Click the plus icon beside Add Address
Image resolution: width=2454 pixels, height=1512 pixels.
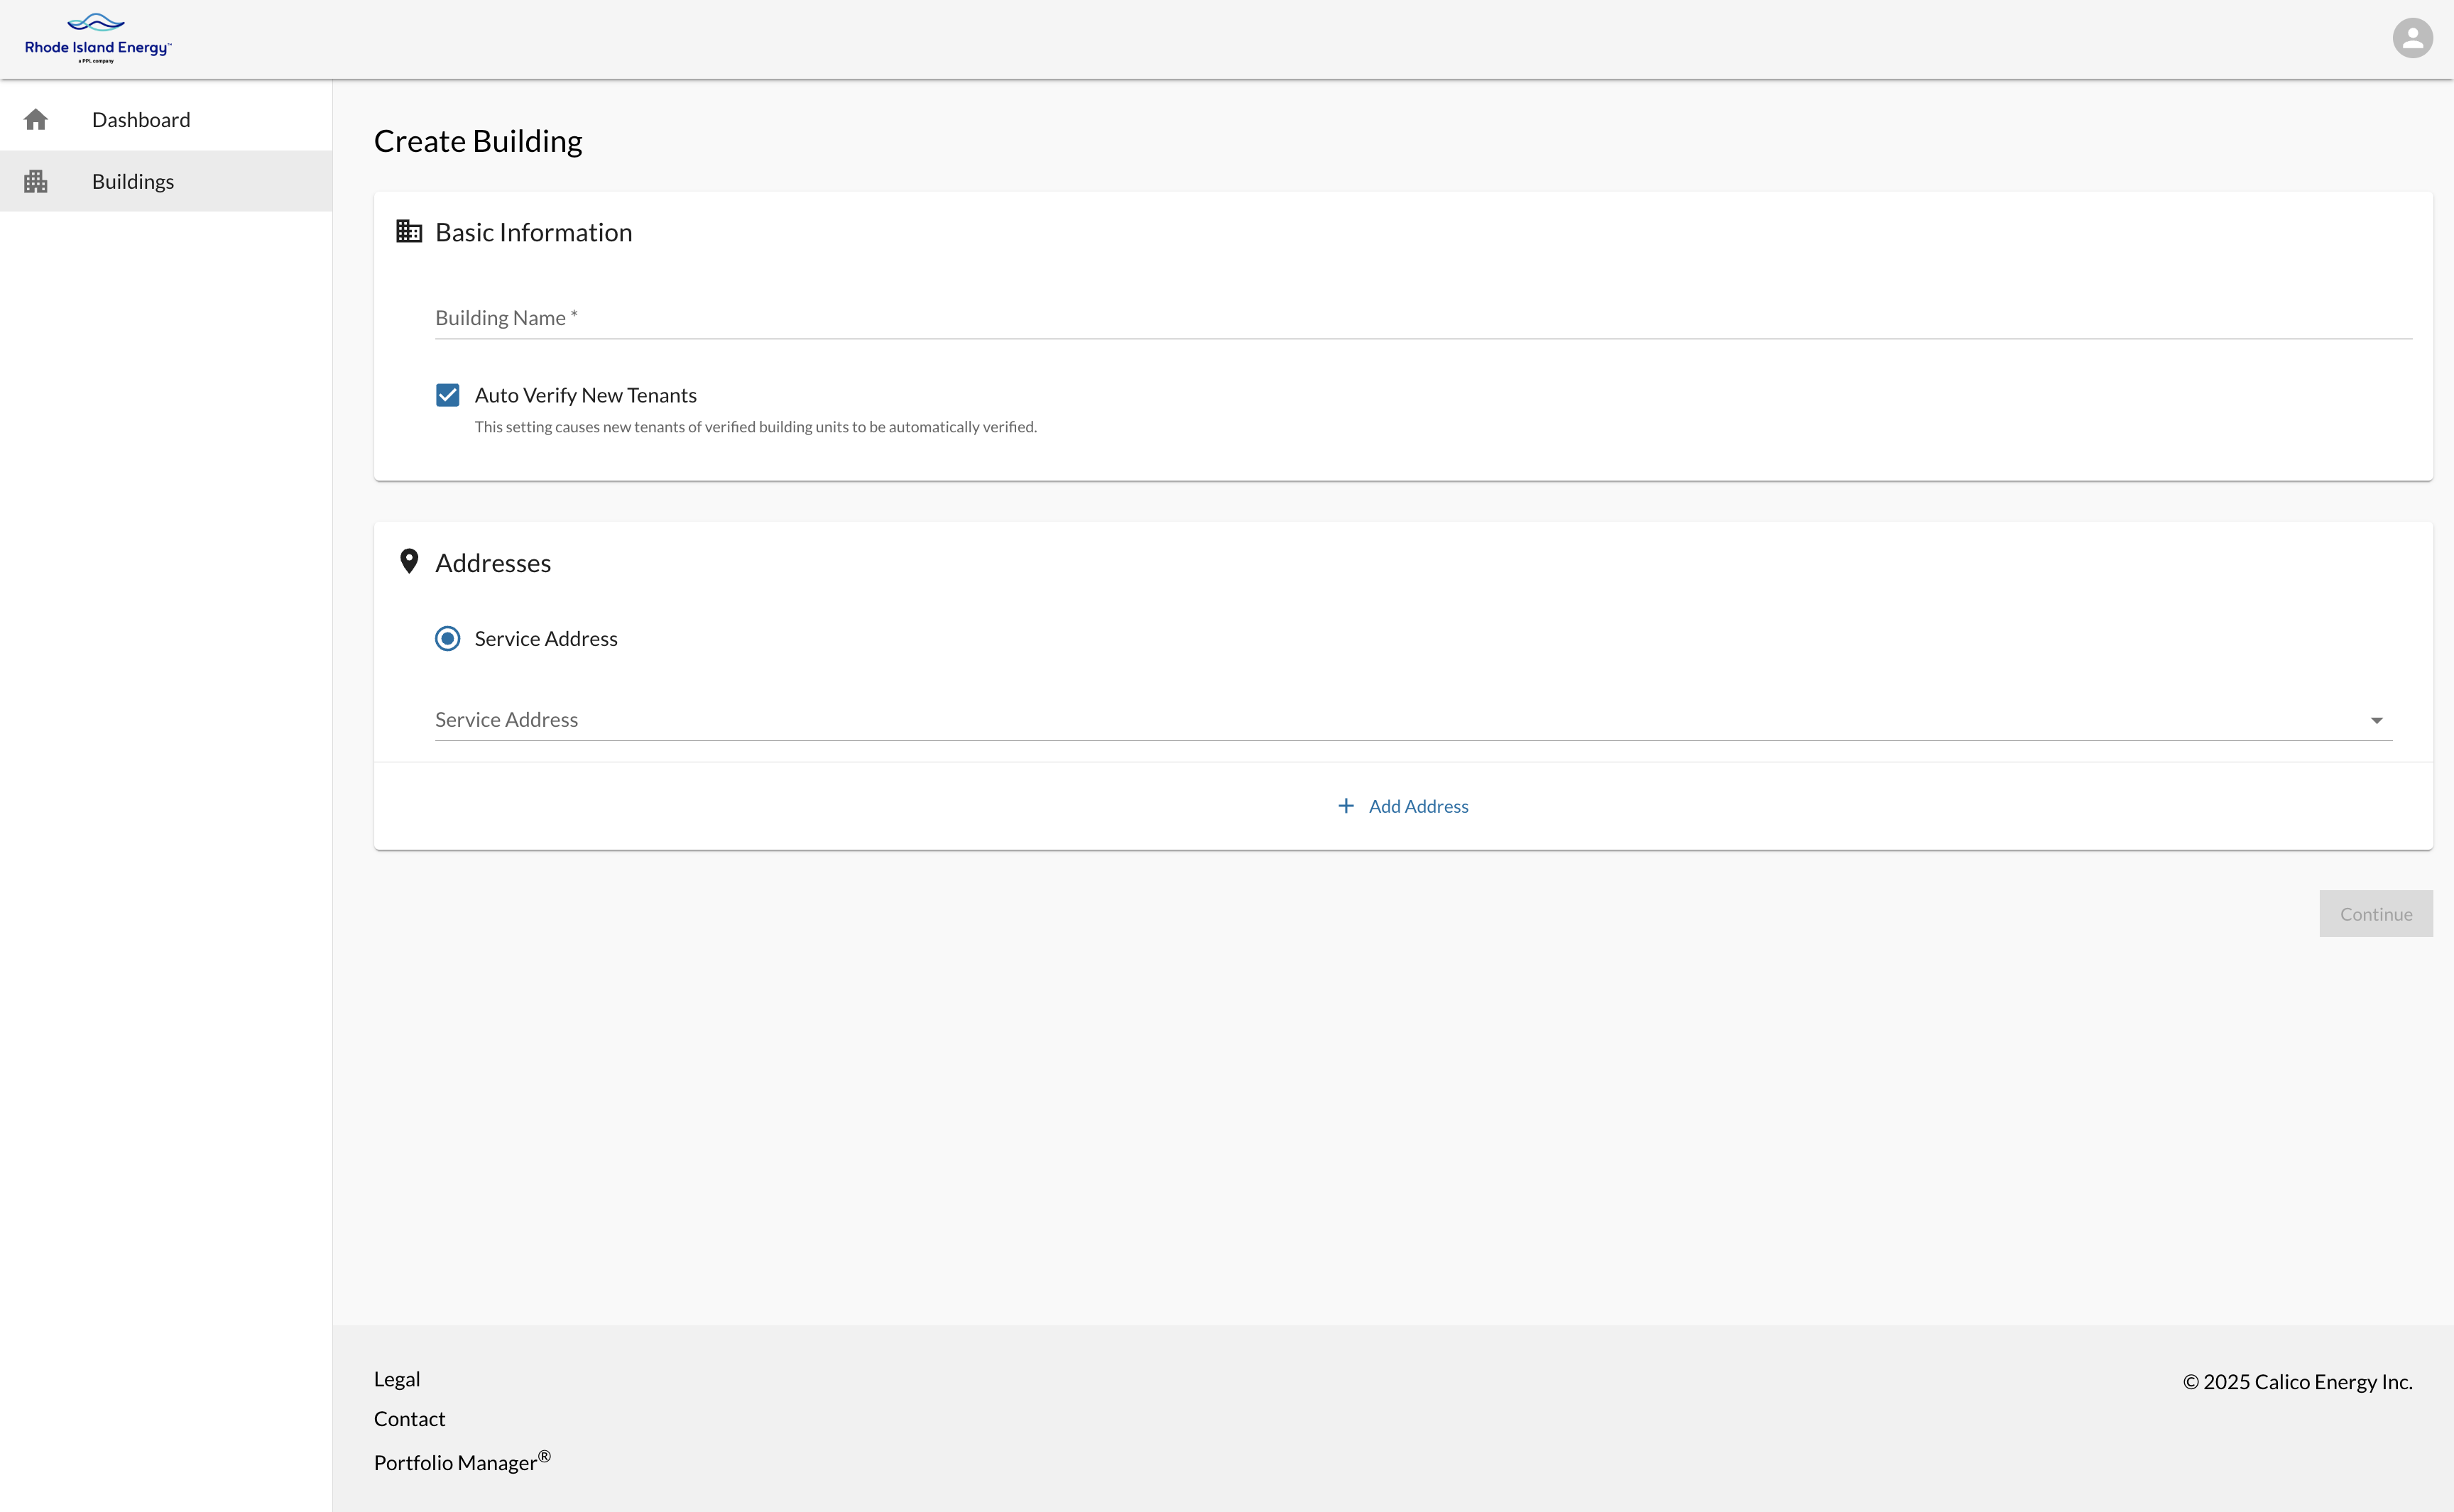pos(1346,806)
